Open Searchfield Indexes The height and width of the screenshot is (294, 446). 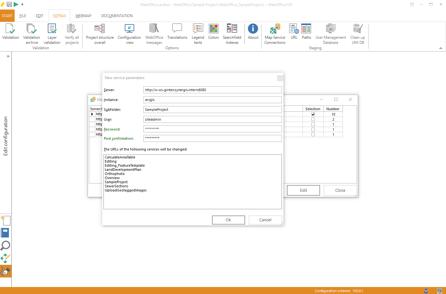[232, 33]
